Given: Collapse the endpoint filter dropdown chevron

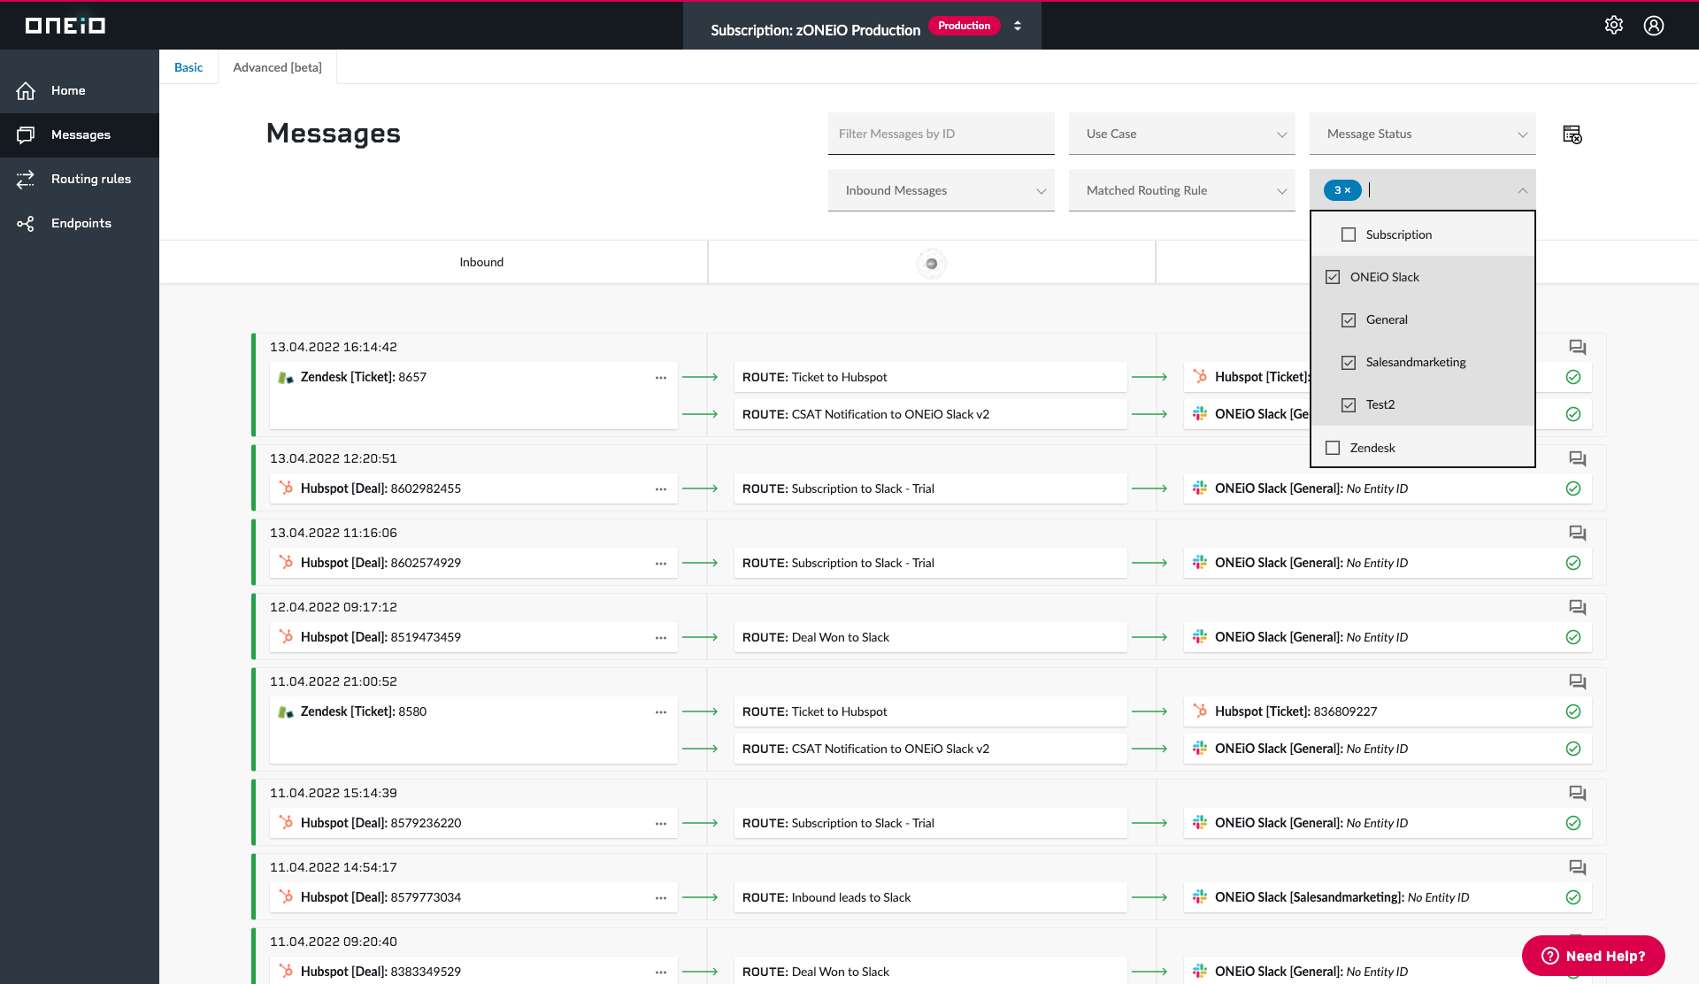Looking at the screenshot, I should (1522, 190).
